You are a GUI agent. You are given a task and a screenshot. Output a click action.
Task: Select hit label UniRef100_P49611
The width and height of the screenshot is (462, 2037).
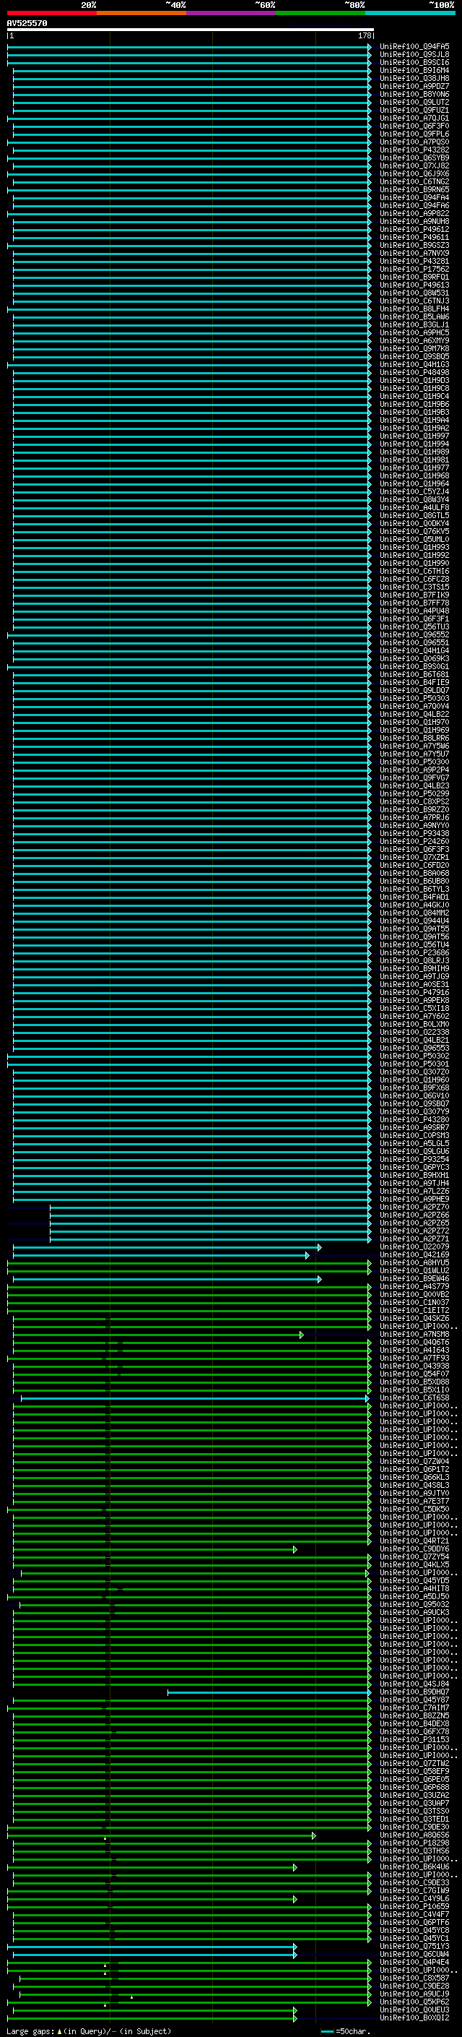pyautogui.click(x=414, y=237)
